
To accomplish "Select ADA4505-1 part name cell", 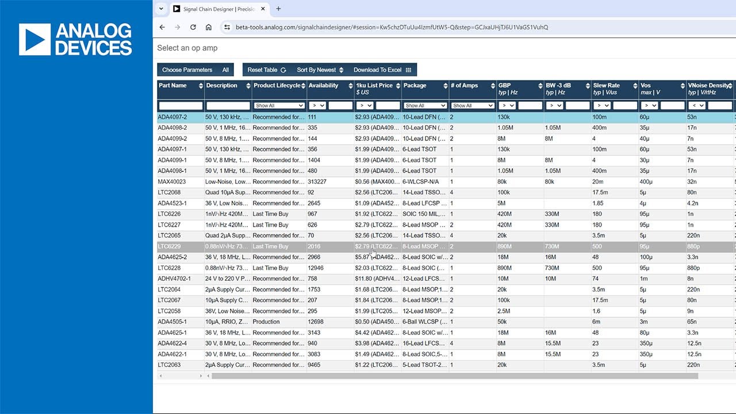I will (181, 322).
